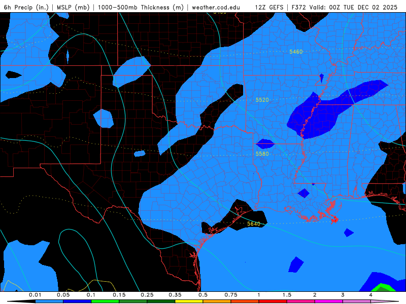Image resolution: width=406 pixels, height=304 pixels.
Task: Click the 0.75 legend value label
Action: pos(231,295)
